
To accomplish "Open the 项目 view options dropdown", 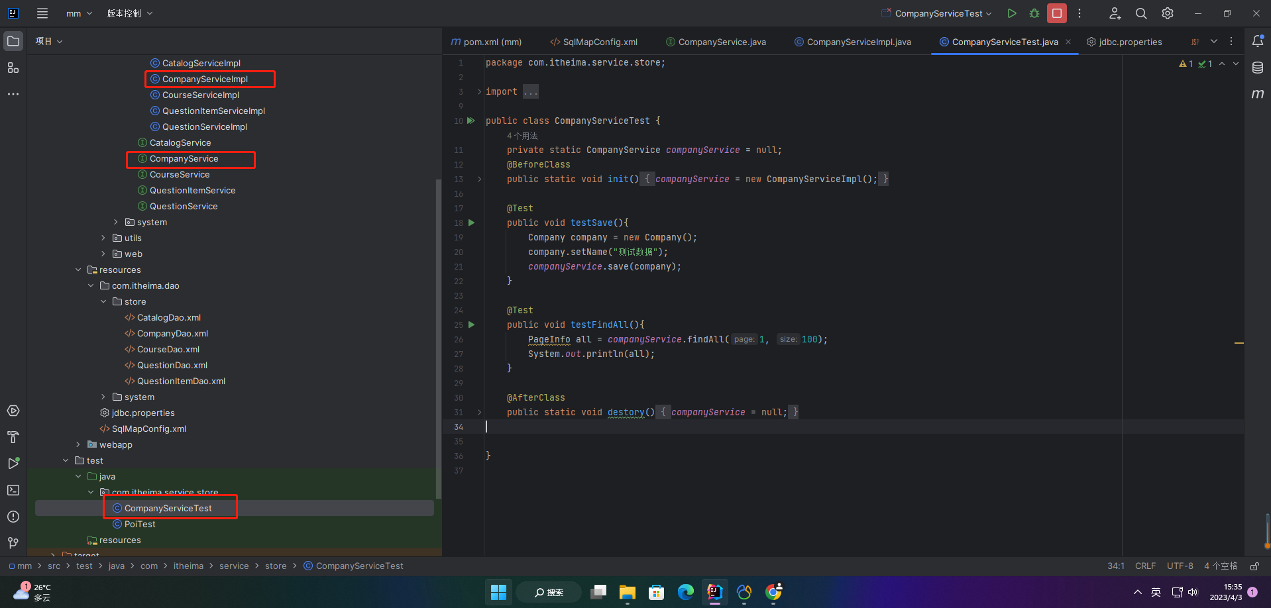I will point(49,41).
